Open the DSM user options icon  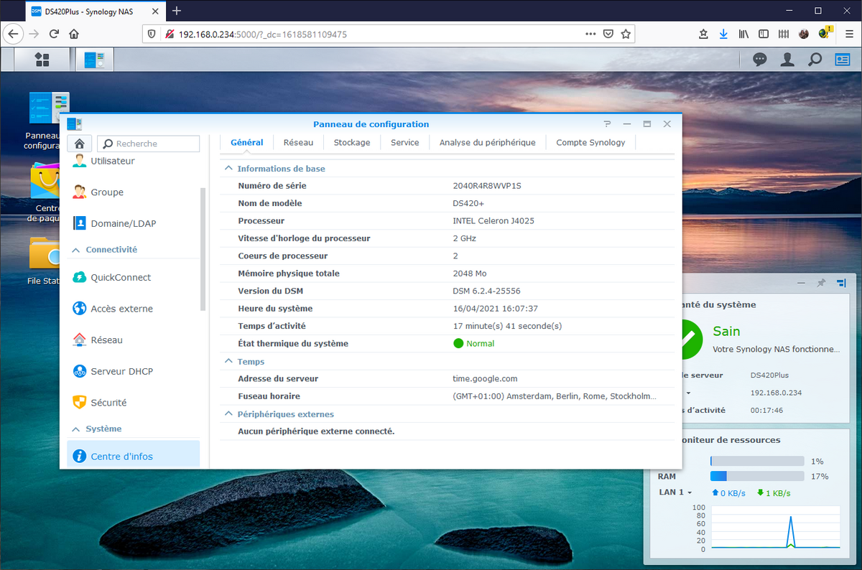[x=788, y=60]
